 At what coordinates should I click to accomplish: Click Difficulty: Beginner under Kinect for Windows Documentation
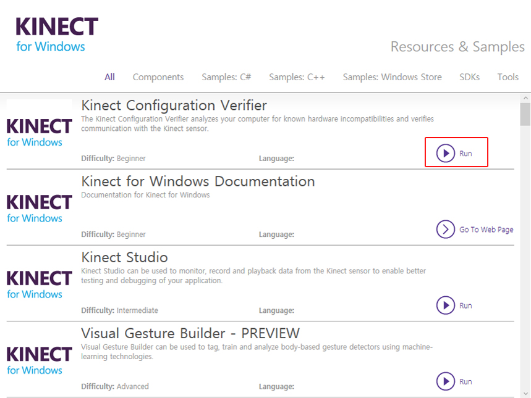[x=114, y=234]
